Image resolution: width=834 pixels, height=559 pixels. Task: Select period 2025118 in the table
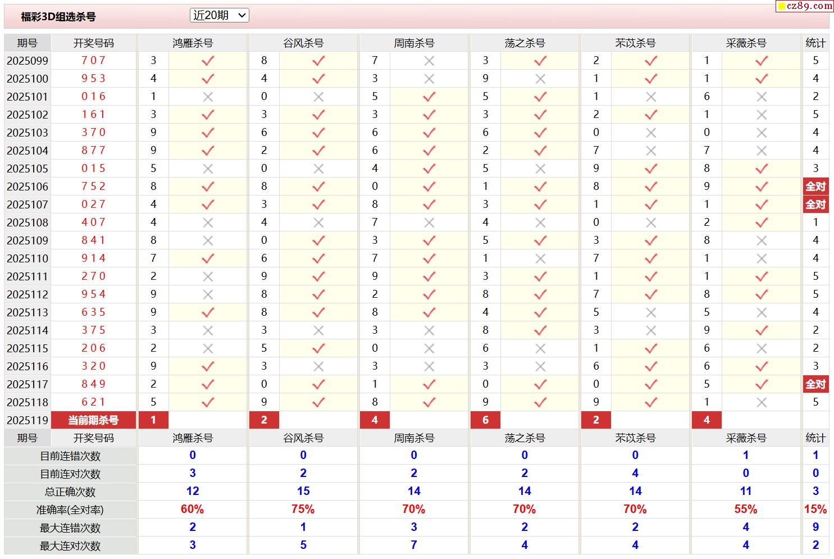click(x=28, y=402)
